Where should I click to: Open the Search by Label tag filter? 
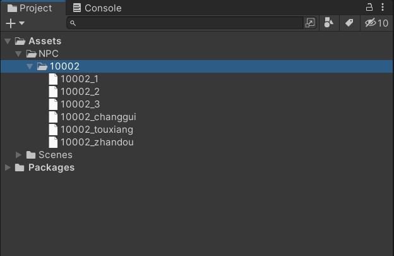(x=349, y=23)
